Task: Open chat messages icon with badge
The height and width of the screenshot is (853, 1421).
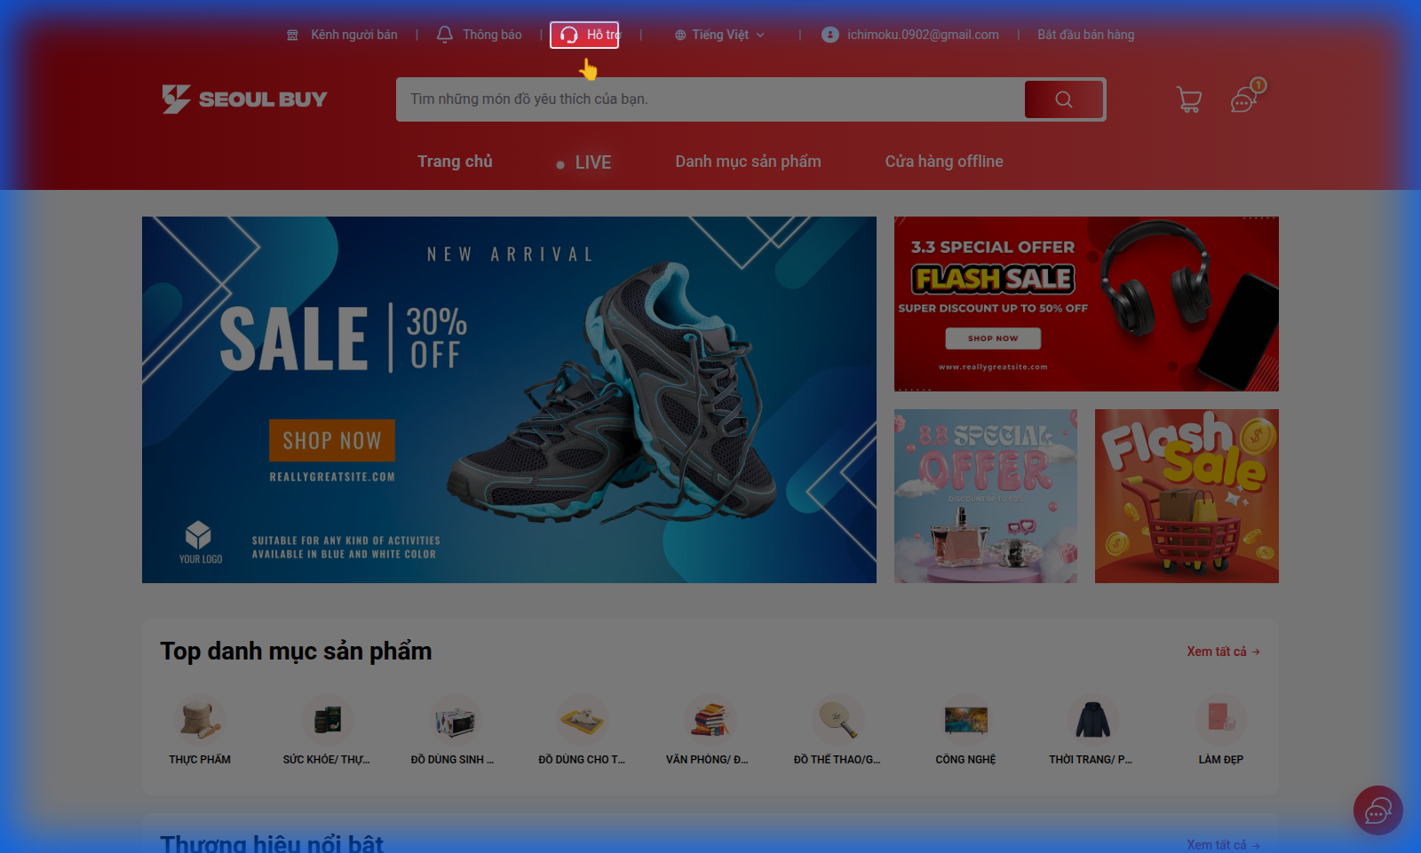Action: [x=1244, y=99]
